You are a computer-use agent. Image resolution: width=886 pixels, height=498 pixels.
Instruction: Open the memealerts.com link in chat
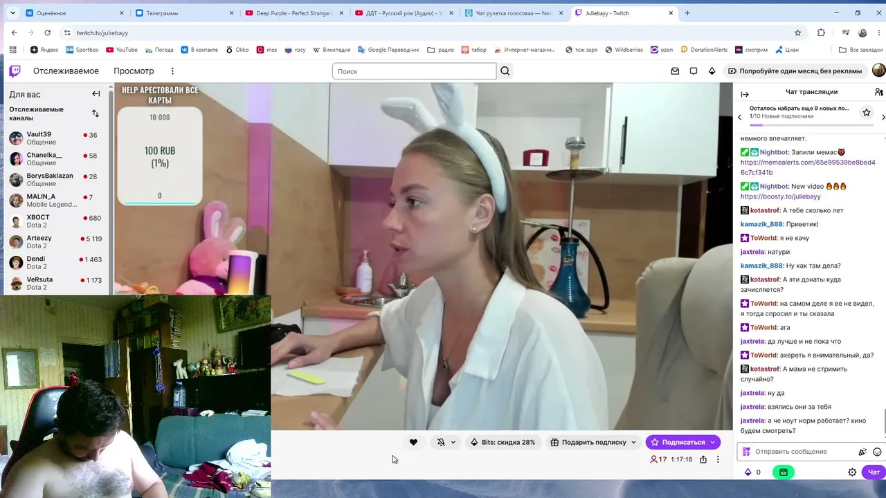click(x=808, y=167)
